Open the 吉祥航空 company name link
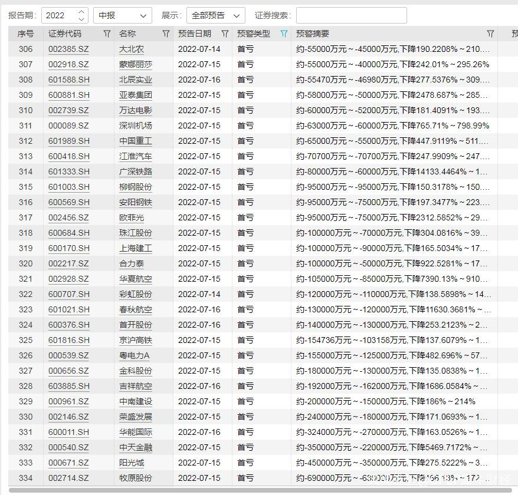Viewport: 518px width, 495px height. (x=136, y=386)
